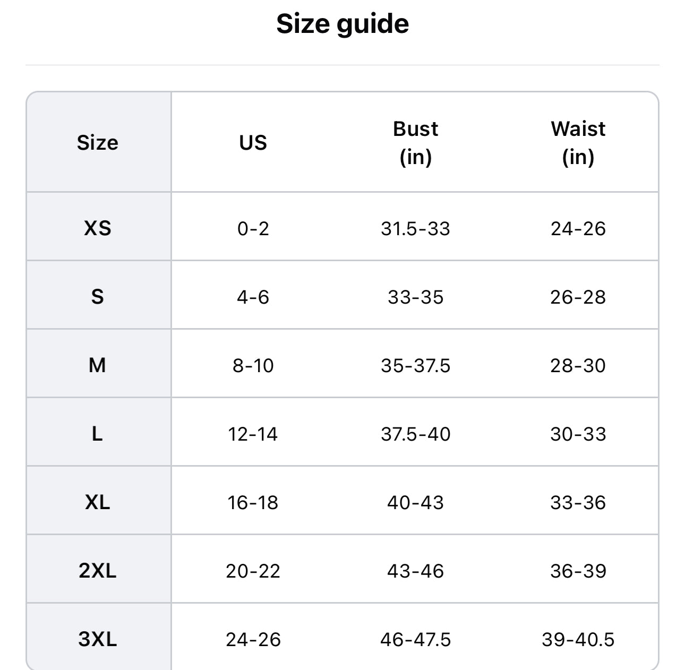Click the Waist (in) column header

(x=578, y=143)
